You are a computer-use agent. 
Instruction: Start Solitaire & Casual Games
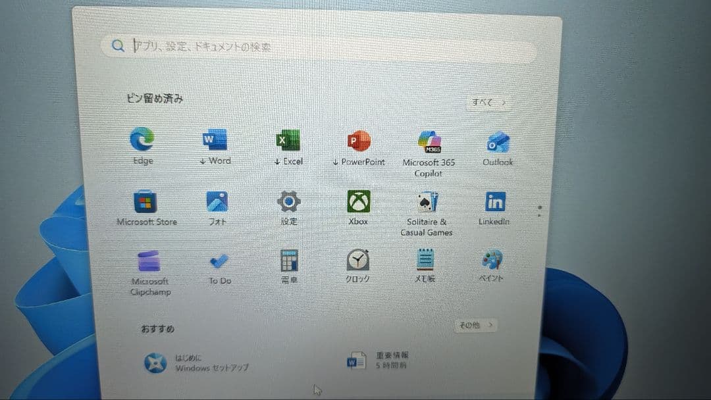[x=427, y=201]
